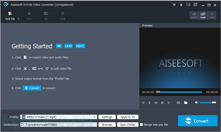Click the Add File toolbar button

(x=10, y=16)
